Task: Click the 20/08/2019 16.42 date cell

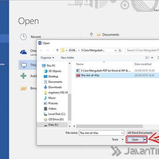Action: pyautogui.click(x=144, y=75)
